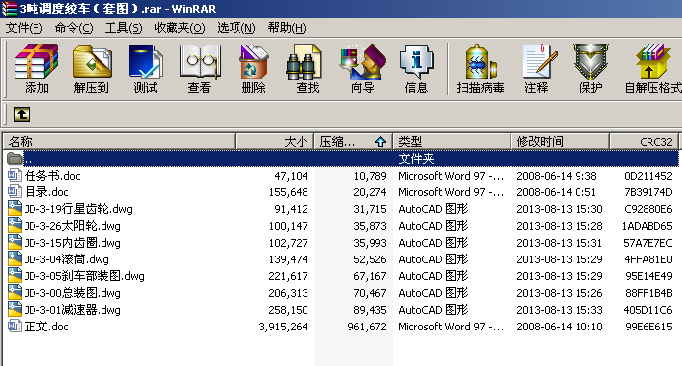The width and height of the screenshot is (682, 366).
Task: Click the icon of JD-3-01减速器.dwg
Action: 15,310
